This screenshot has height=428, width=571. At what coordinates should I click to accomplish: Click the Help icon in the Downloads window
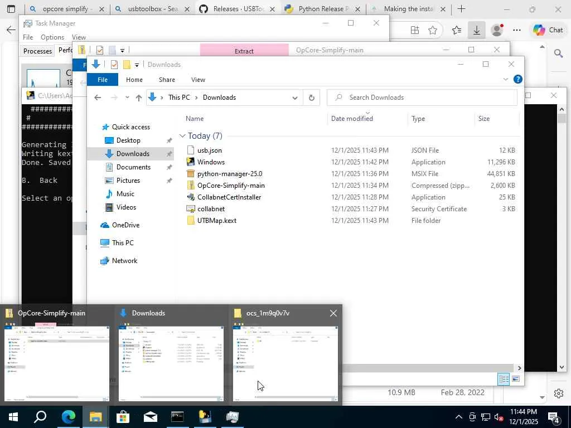[517, 79]
